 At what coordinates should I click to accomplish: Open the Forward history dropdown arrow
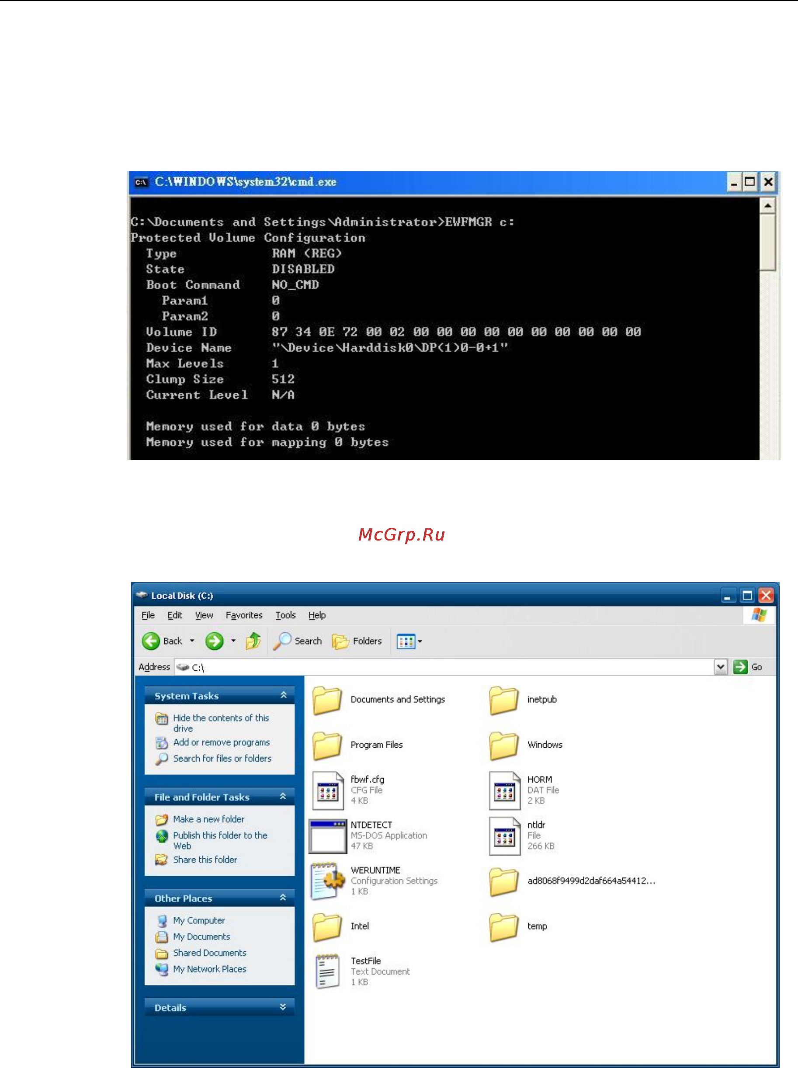233,641
